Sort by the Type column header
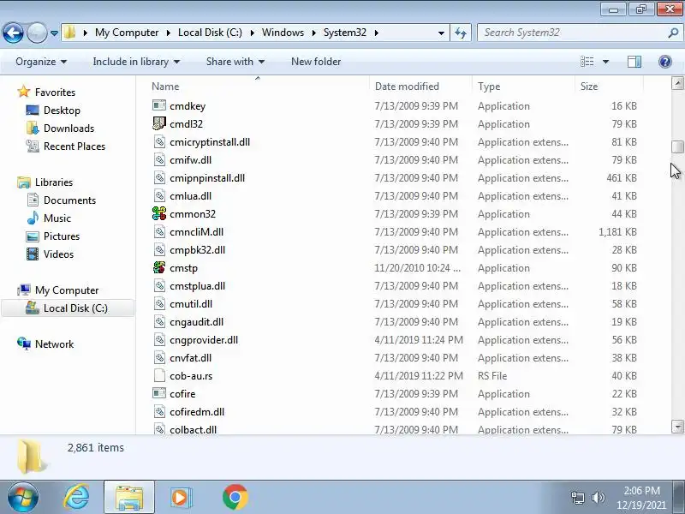This screenshot has width=685, height=514. (x=523, y=87)
